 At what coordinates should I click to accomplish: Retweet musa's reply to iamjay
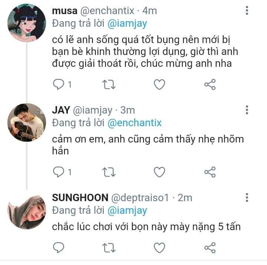click(x=109, y=85)
